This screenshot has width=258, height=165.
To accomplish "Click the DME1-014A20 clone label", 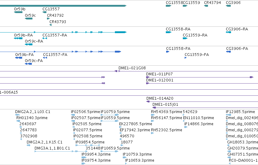I will [160, 98].
